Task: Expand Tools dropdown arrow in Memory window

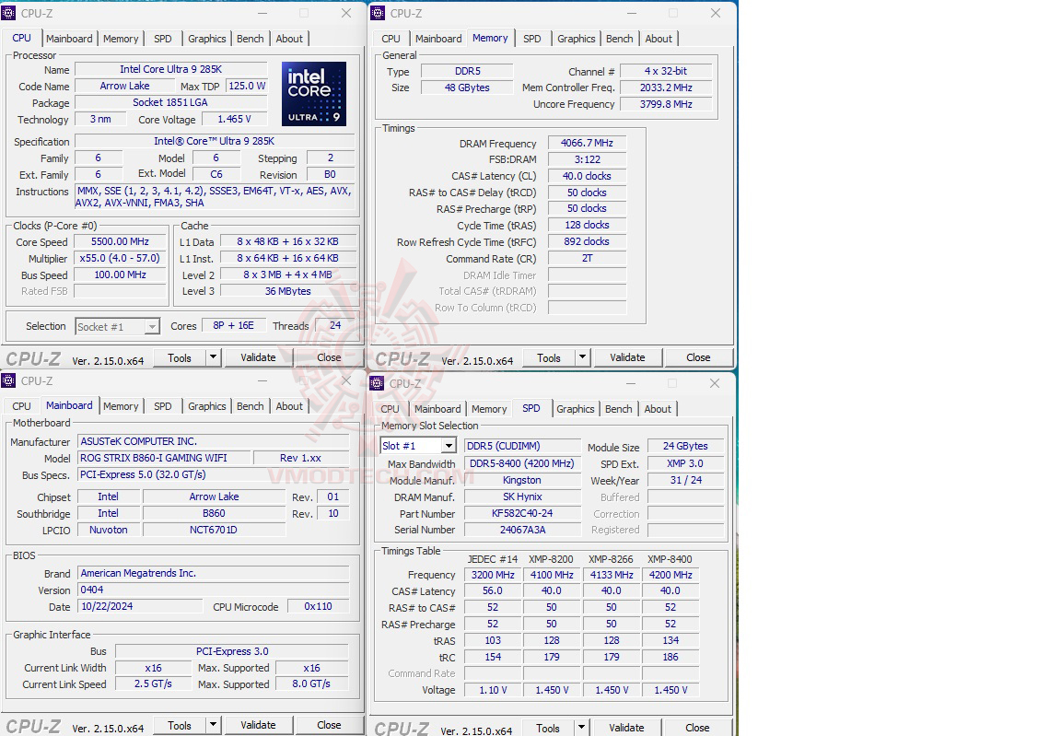Action: [x=582, y=357]
